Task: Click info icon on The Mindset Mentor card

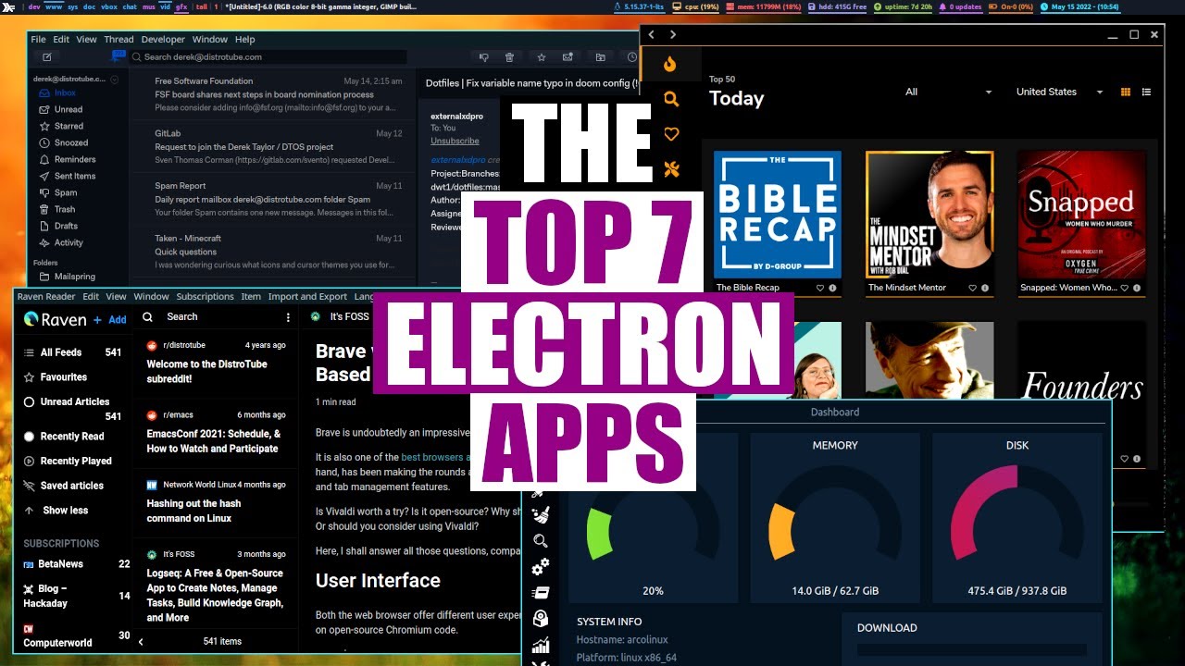Action: tap(984, 288)
